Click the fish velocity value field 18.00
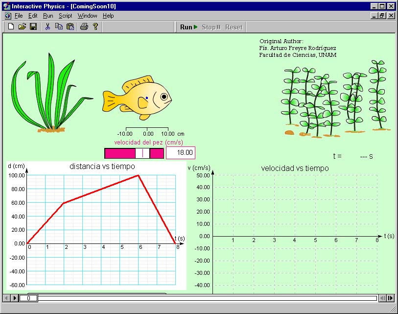 (181, 153)
